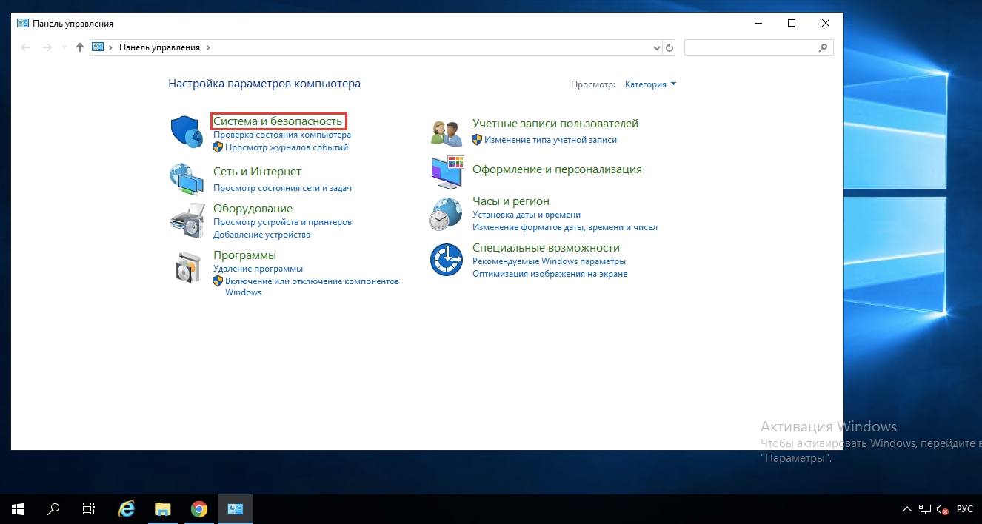Image resolution: width=982 pixels, height=524 pixels.
Task: Open Просмотр журналов событий link
Action: [x=286, y=147]
